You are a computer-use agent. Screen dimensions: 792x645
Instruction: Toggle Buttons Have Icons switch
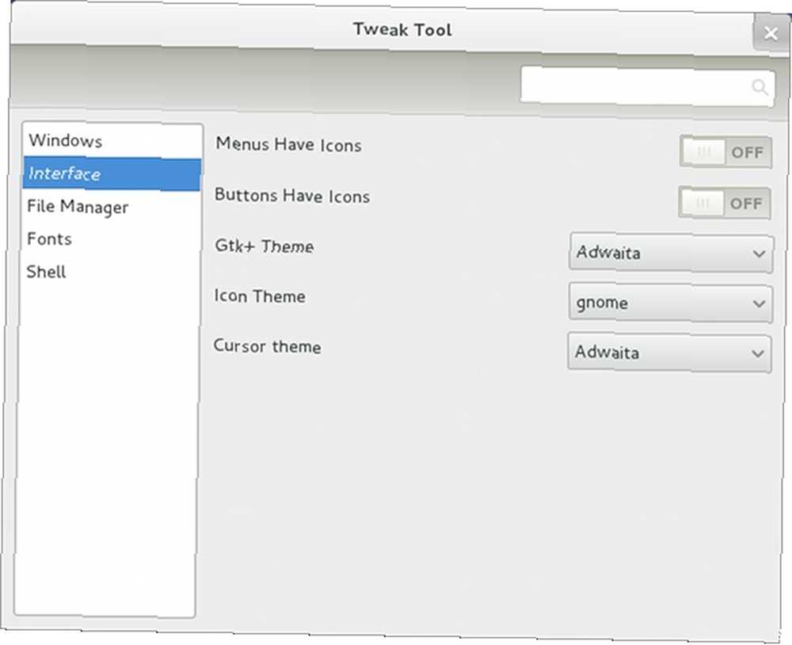pyautogui.click(x=725, y=203)
